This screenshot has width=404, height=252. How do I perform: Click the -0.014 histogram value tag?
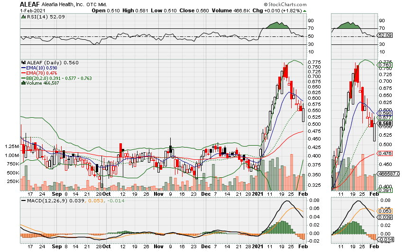click(x=386, y=240)
